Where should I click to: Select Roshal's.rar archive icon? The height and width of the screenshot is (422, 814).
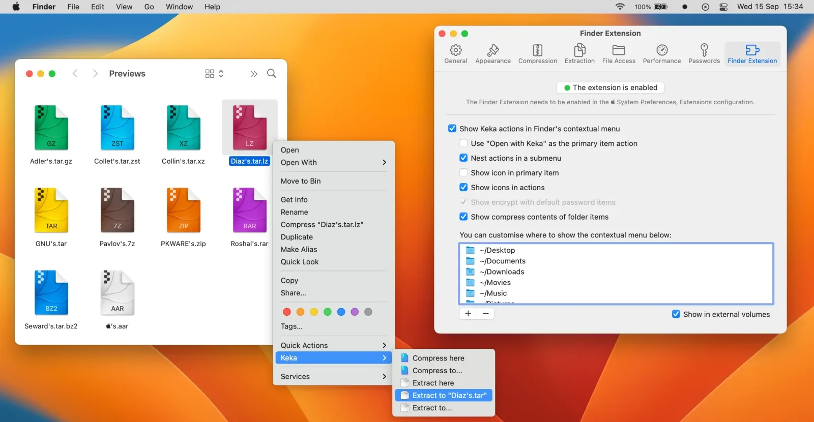[250, 210]
